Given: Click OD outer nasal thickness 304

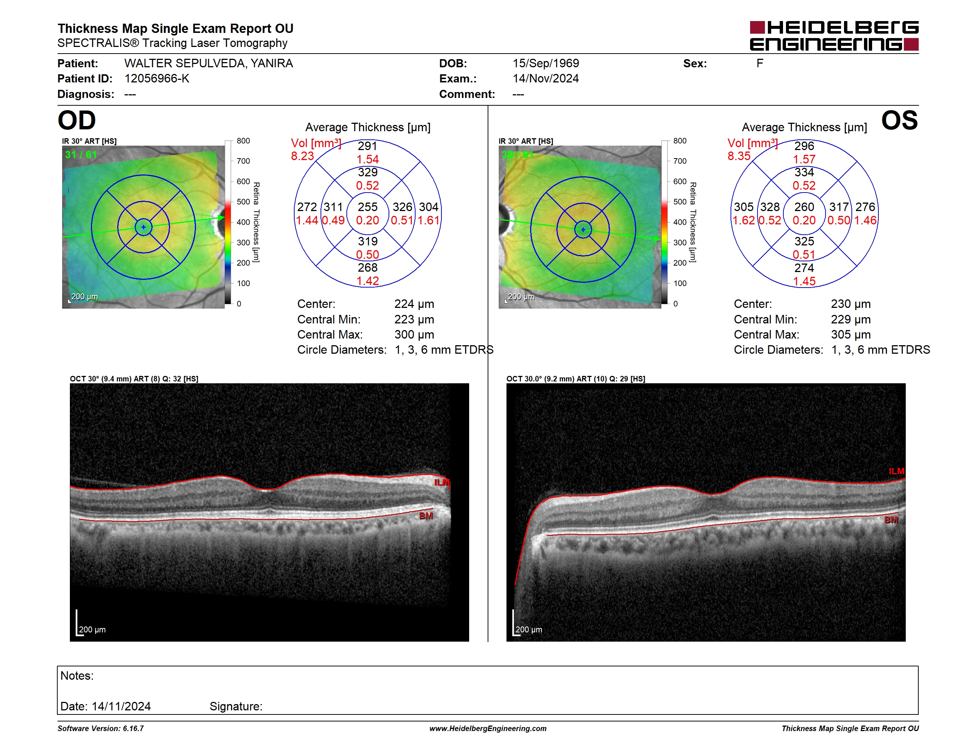Looking at the screenshot, I should [428, 207].
